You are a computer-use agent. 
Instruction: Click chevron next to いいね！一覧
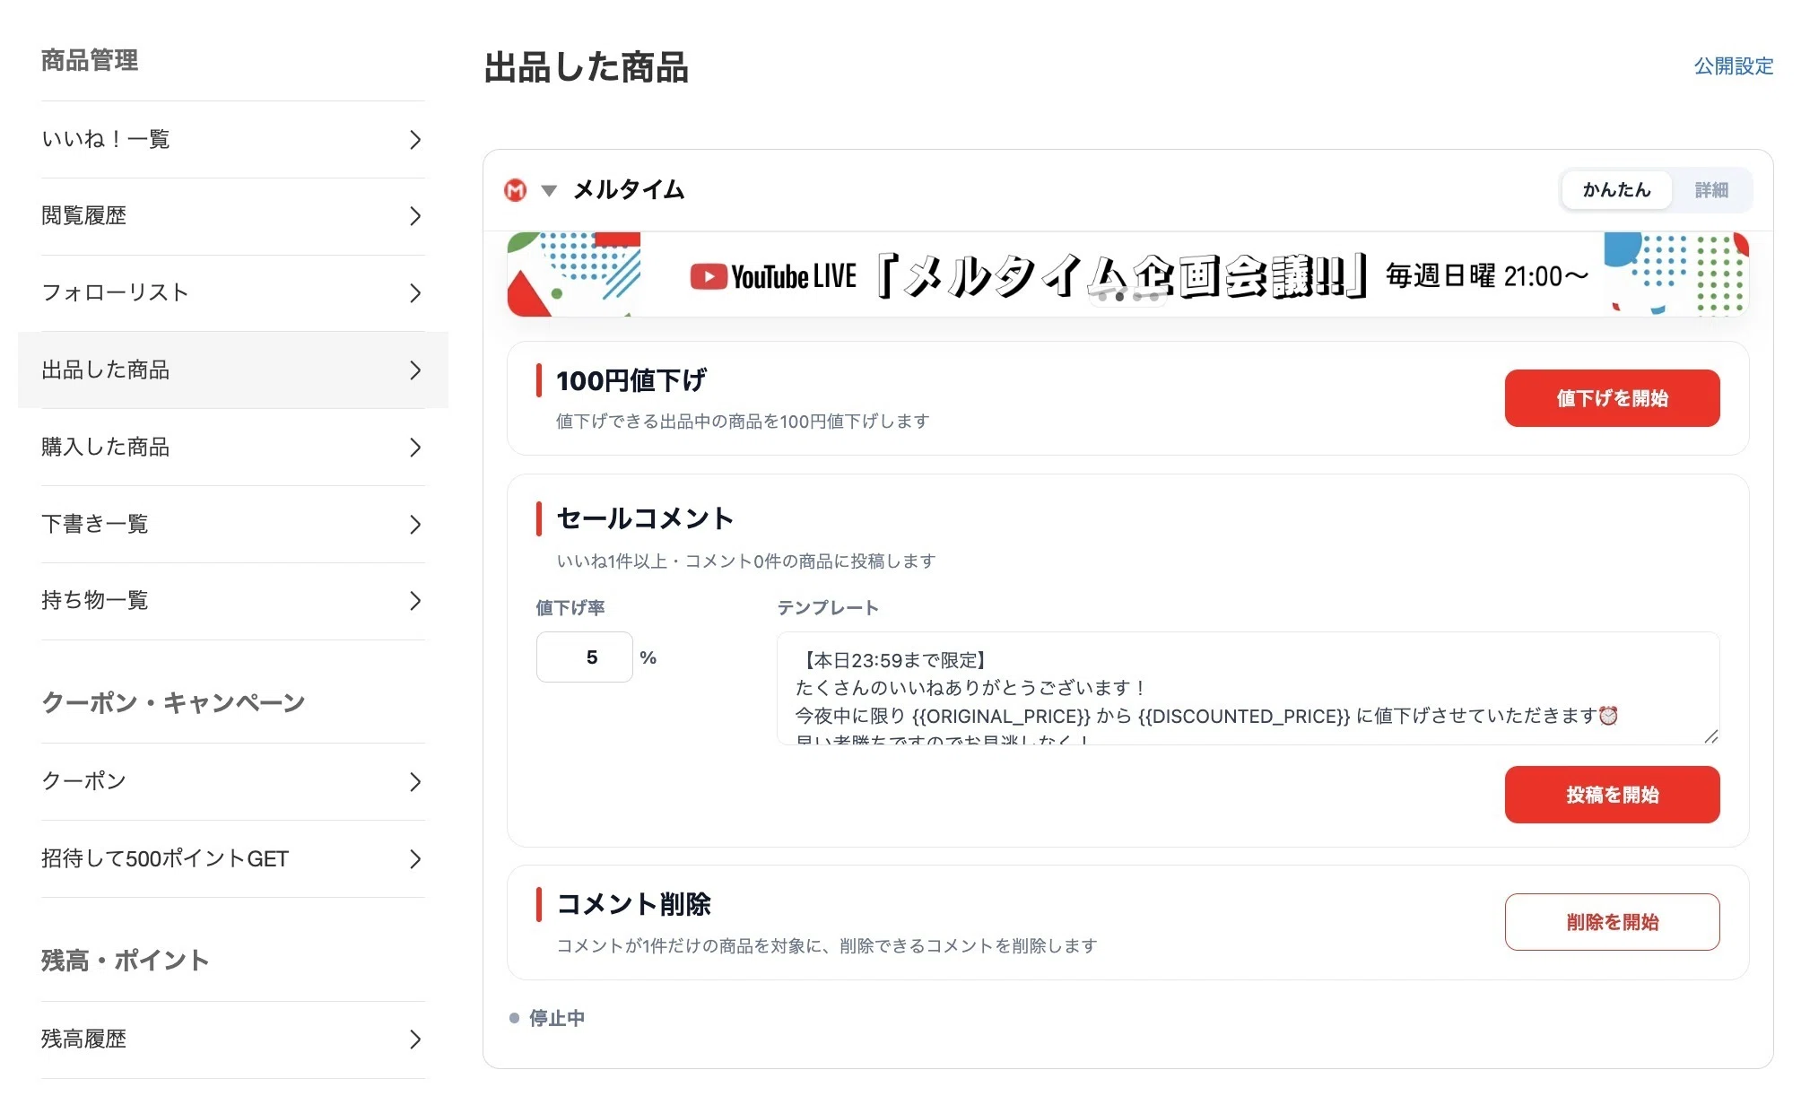(415, 140)
